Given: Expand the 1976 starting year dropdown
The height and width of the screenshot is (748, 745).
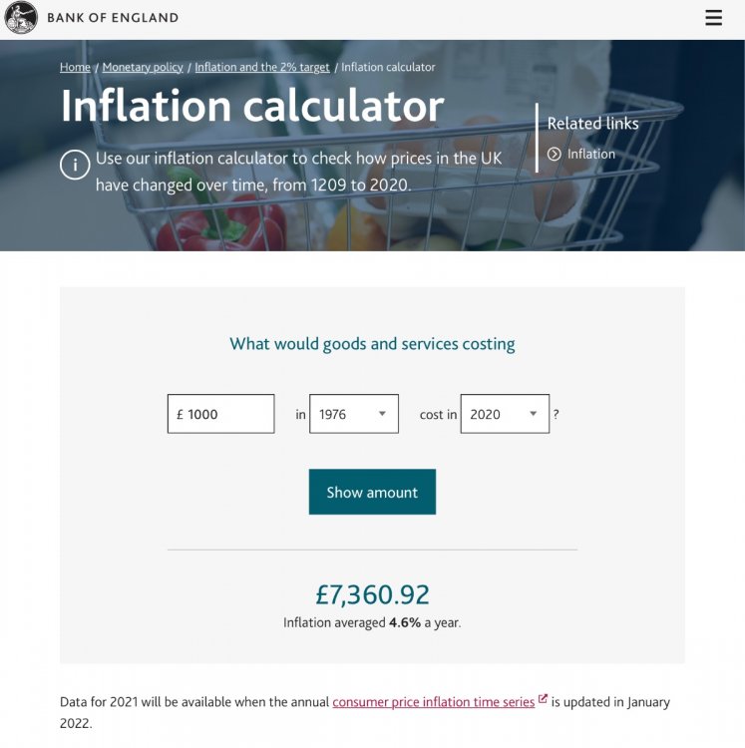Looking at the screenshot, I should (353, 414).
